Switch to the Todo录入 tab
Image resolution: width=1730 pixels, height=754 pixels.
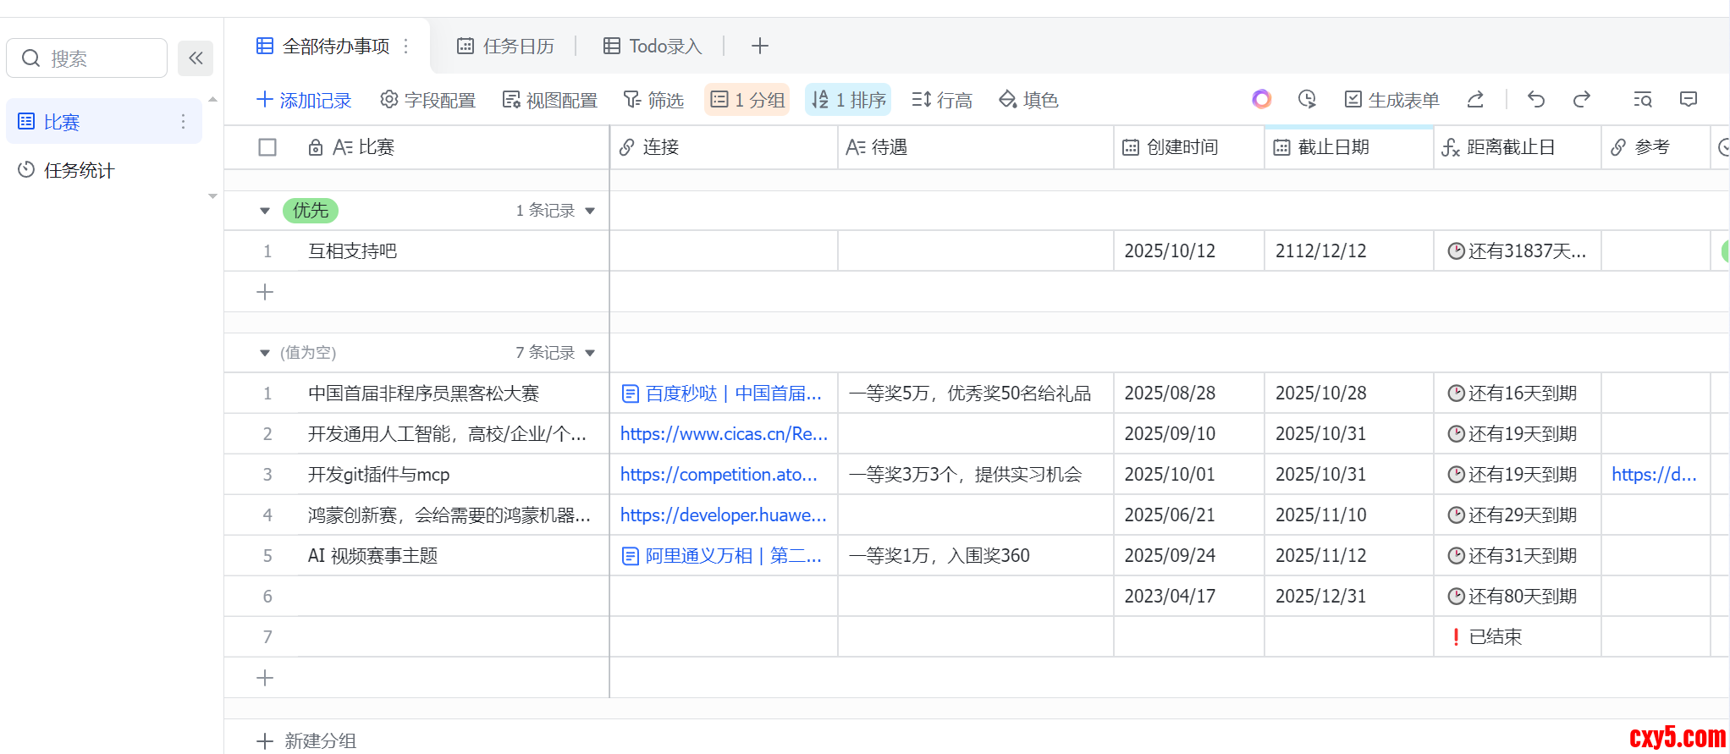click(653, 46)
